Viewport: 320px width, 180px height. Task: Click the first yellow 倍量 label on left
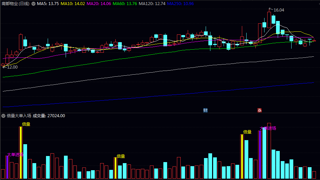tap(26, 124)
